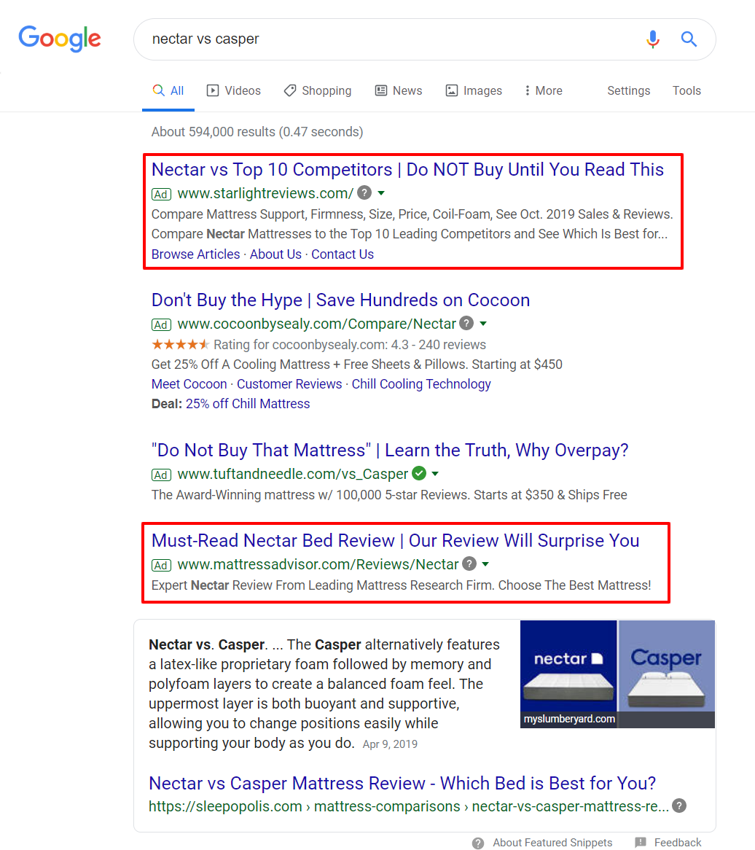Open the Customer Reviews sitelink
This screenshot has height=850, width=755.
289,383
